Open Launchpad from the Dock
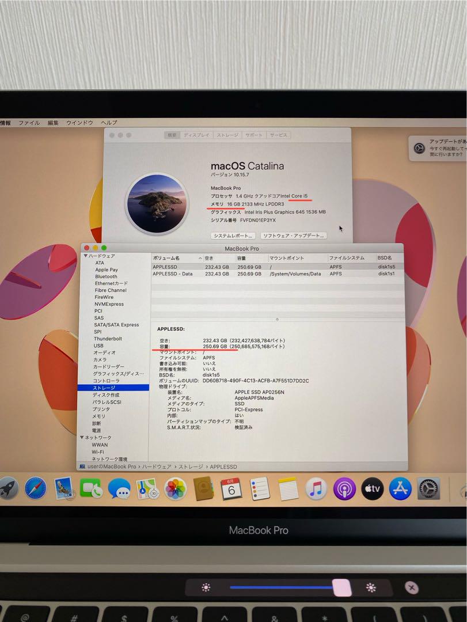 coord(8,488)
